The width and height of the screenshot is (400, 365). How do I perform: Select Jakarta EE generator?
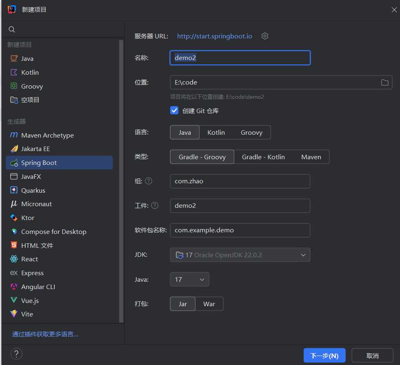click(x=59, y=149)
